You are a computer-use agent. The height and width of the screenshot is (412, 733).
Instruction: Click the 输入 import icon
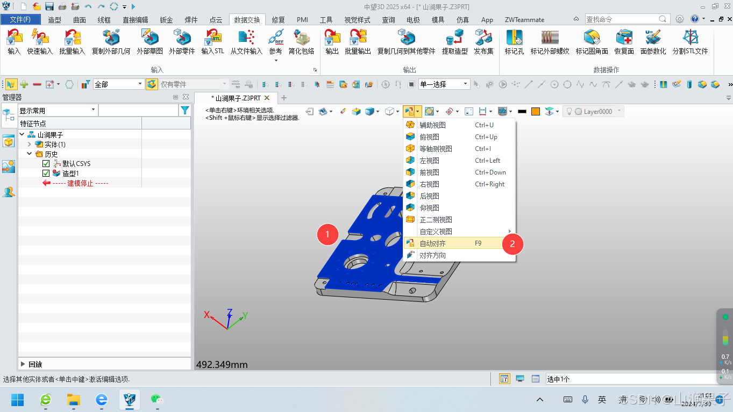(14, 38)
